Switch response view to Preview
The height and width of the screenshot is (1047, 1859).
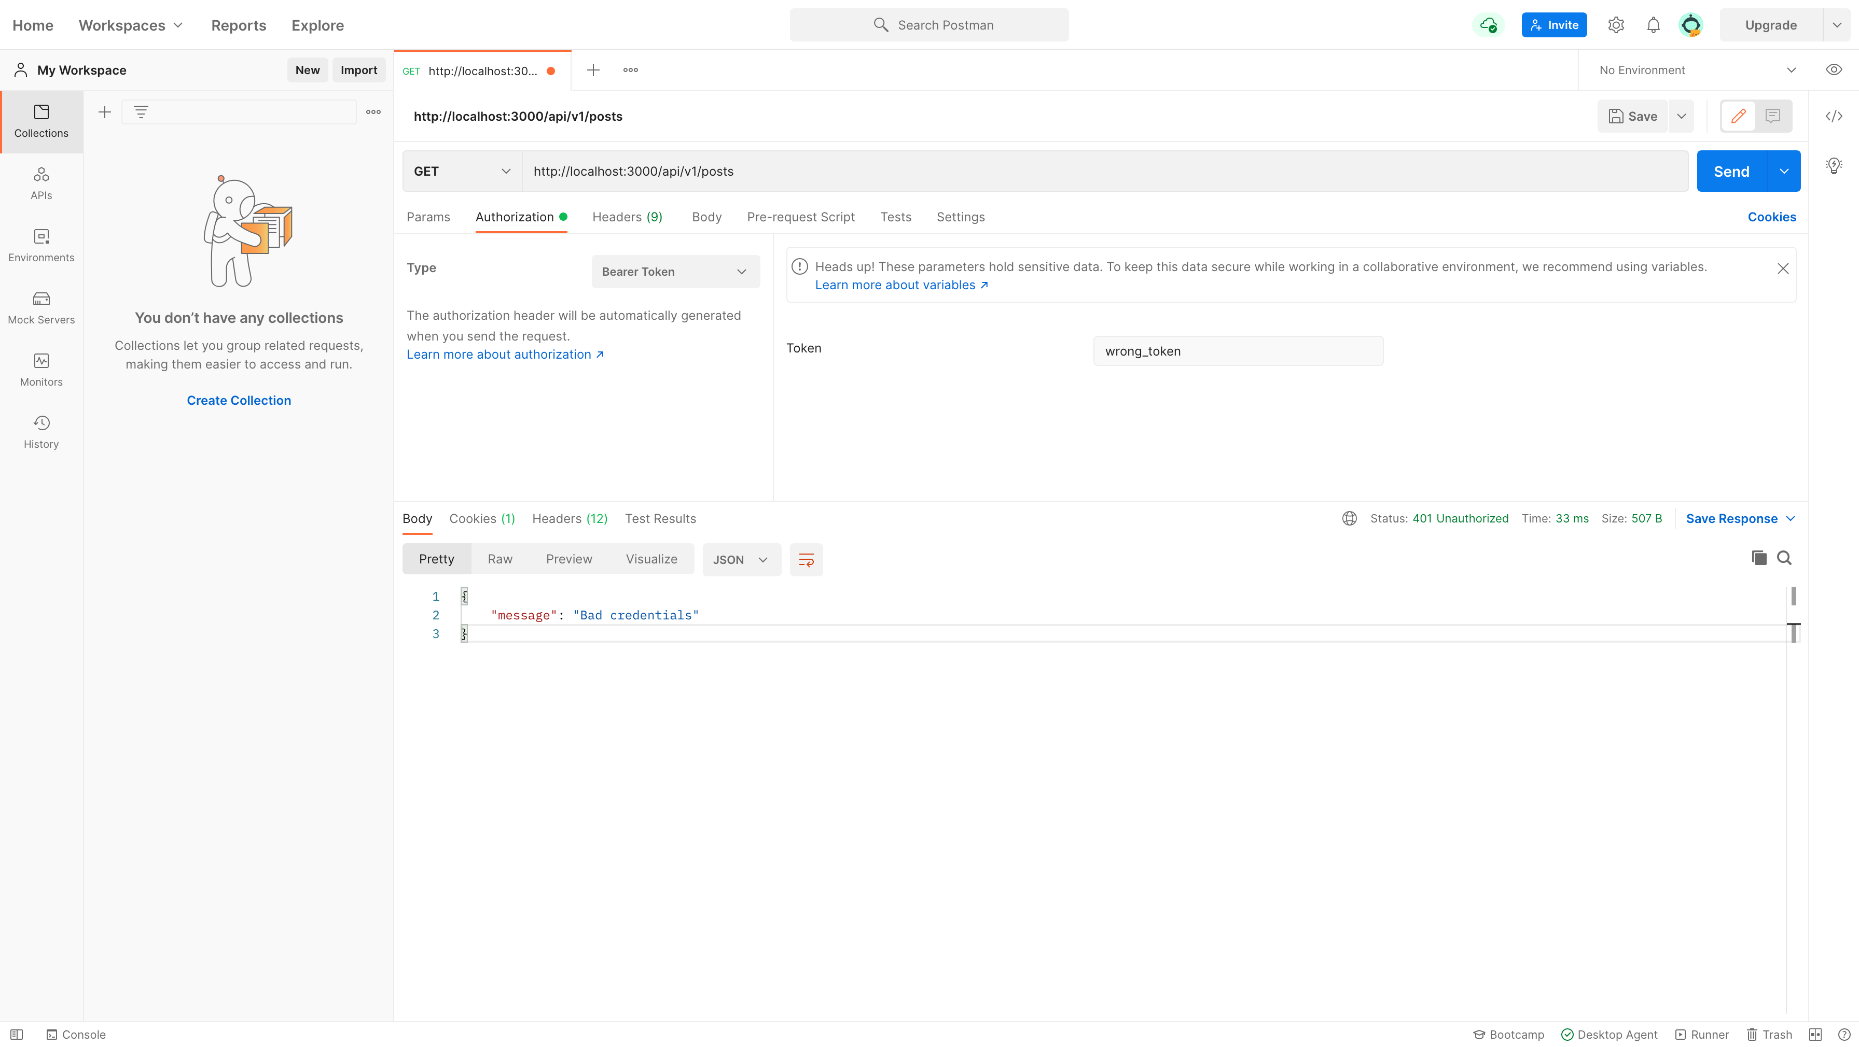568,559
